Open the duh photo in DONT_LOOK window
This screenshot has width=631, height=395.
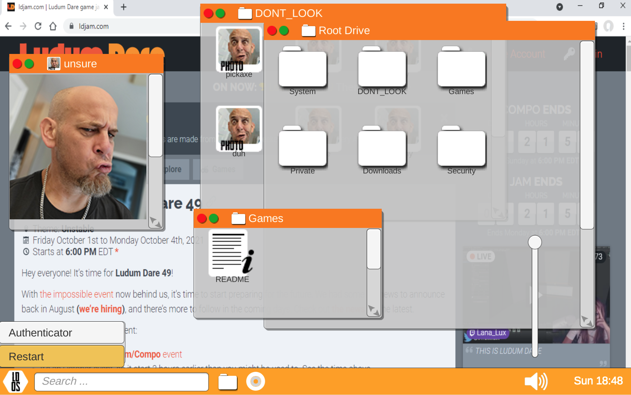pyautogui.click(x=239, y=129)
